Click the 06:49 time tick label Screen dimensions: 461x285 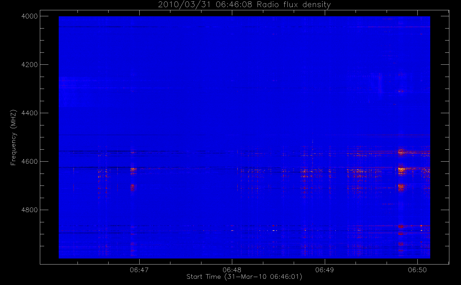coord(325,270)
